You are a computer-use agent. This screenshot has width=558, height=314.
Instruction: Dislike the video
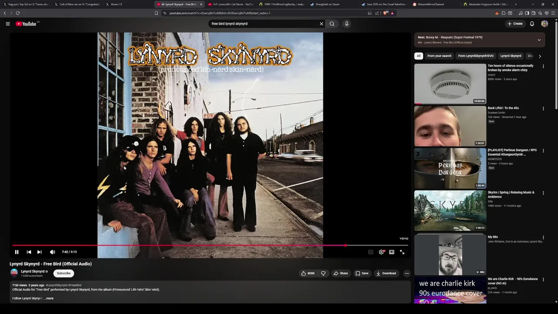tap(323, 273)
